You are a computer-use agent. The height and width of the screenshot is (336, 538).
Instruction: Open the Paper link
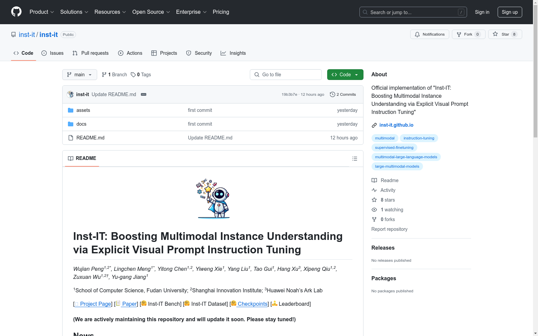pos(126,304)
